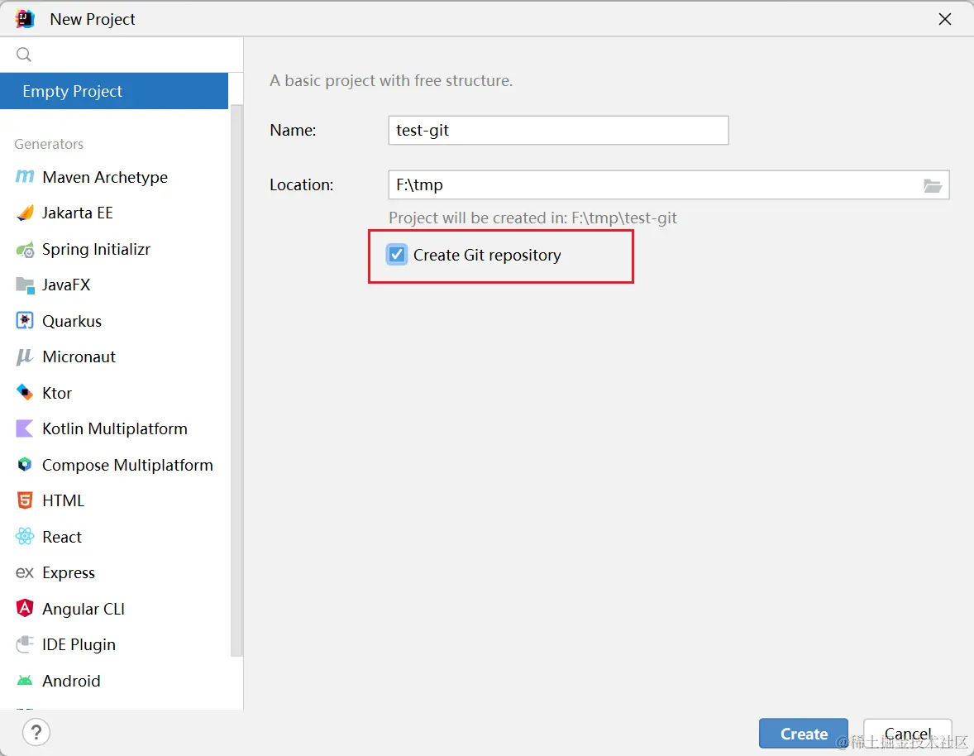Click the Generators section header
974x756 pixels.
click(x=49, y=144)
